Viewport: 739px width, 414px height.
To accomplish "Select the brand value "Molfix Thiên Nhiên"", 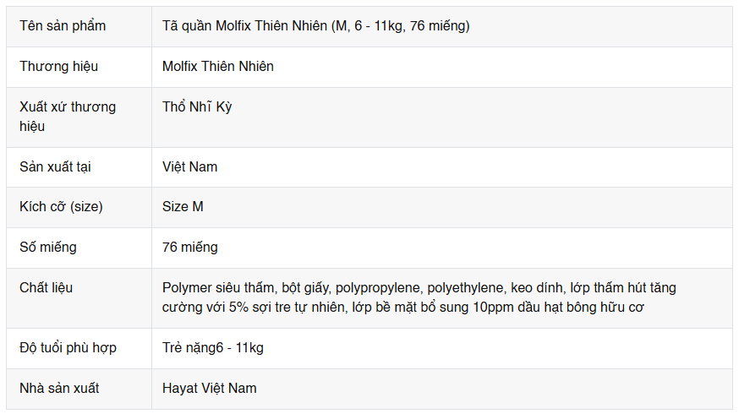I will (218, 67).
